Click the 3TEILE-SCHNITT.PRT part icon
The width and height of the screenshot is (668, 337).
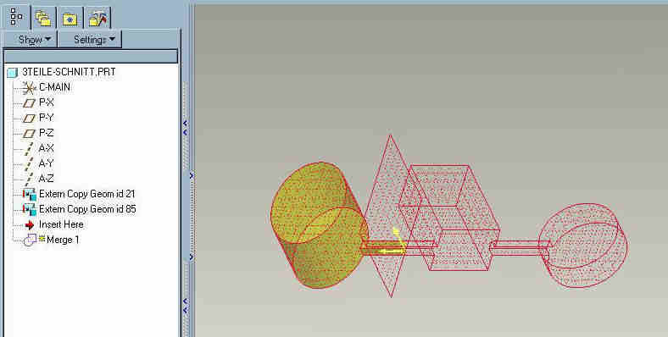pyautogui.click(x=13, y=72)
